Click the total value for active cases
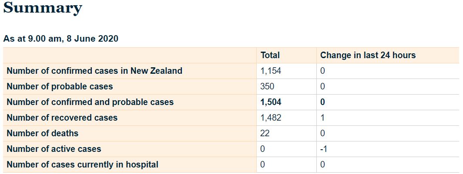This screenshot has width=463, height=174. click(263, 149)
